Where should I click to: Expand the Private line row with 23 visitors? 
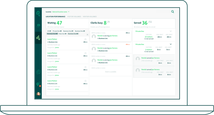171,31
